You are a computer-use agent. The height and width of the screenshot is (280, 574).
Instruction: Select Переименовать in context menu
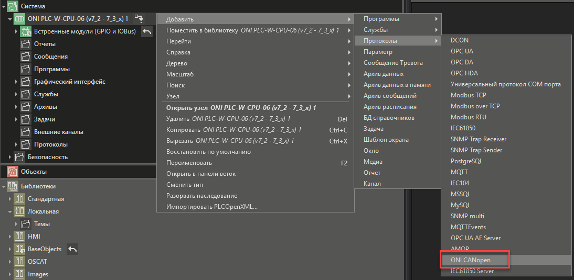tap(256, 163)
